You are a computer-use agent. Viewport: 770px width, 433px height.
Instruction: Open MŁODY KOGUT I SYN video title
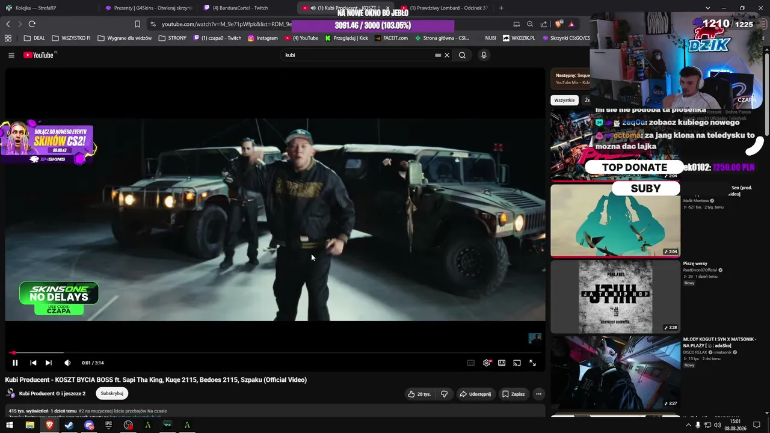pos(719,342)
